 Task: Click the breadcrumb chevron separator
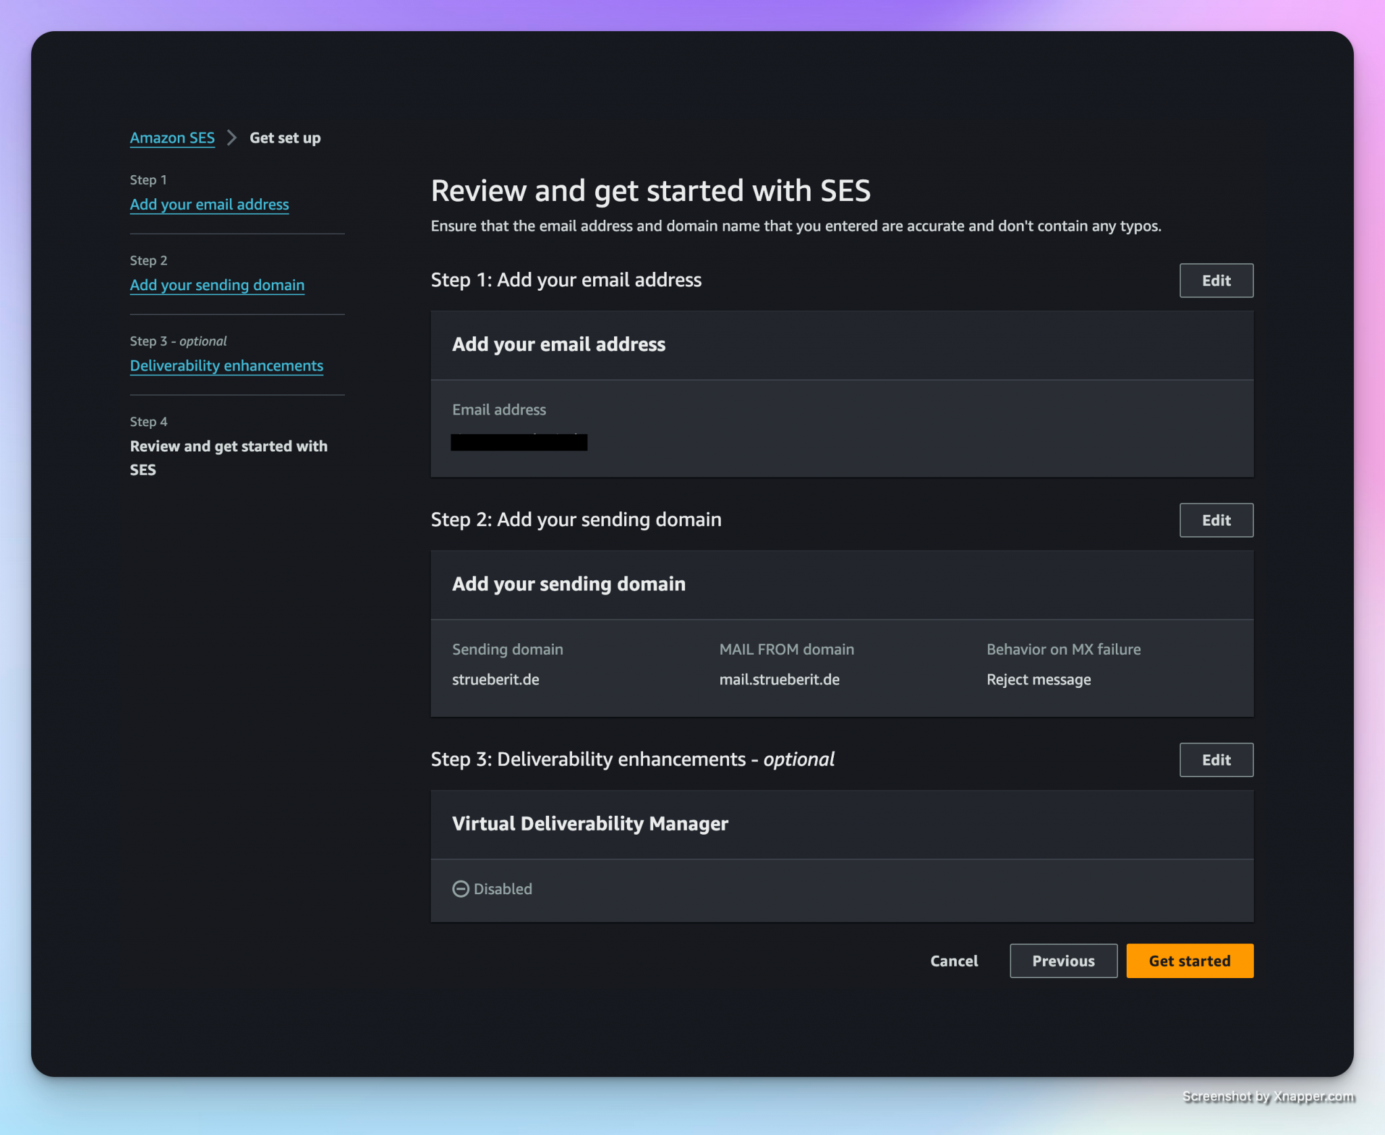pyautogui.click(x=232, y=138)
